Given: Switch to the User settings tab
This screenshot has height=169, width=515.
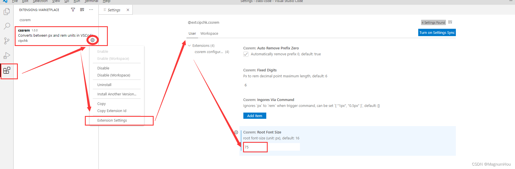Looking at the screenshot, I should [x=192, y=33].
